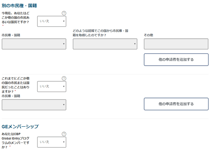The width and height of the screenshot is (211, 152).
Task: Click the GEメンバーシップ section heading
Action: coord(20,126)
